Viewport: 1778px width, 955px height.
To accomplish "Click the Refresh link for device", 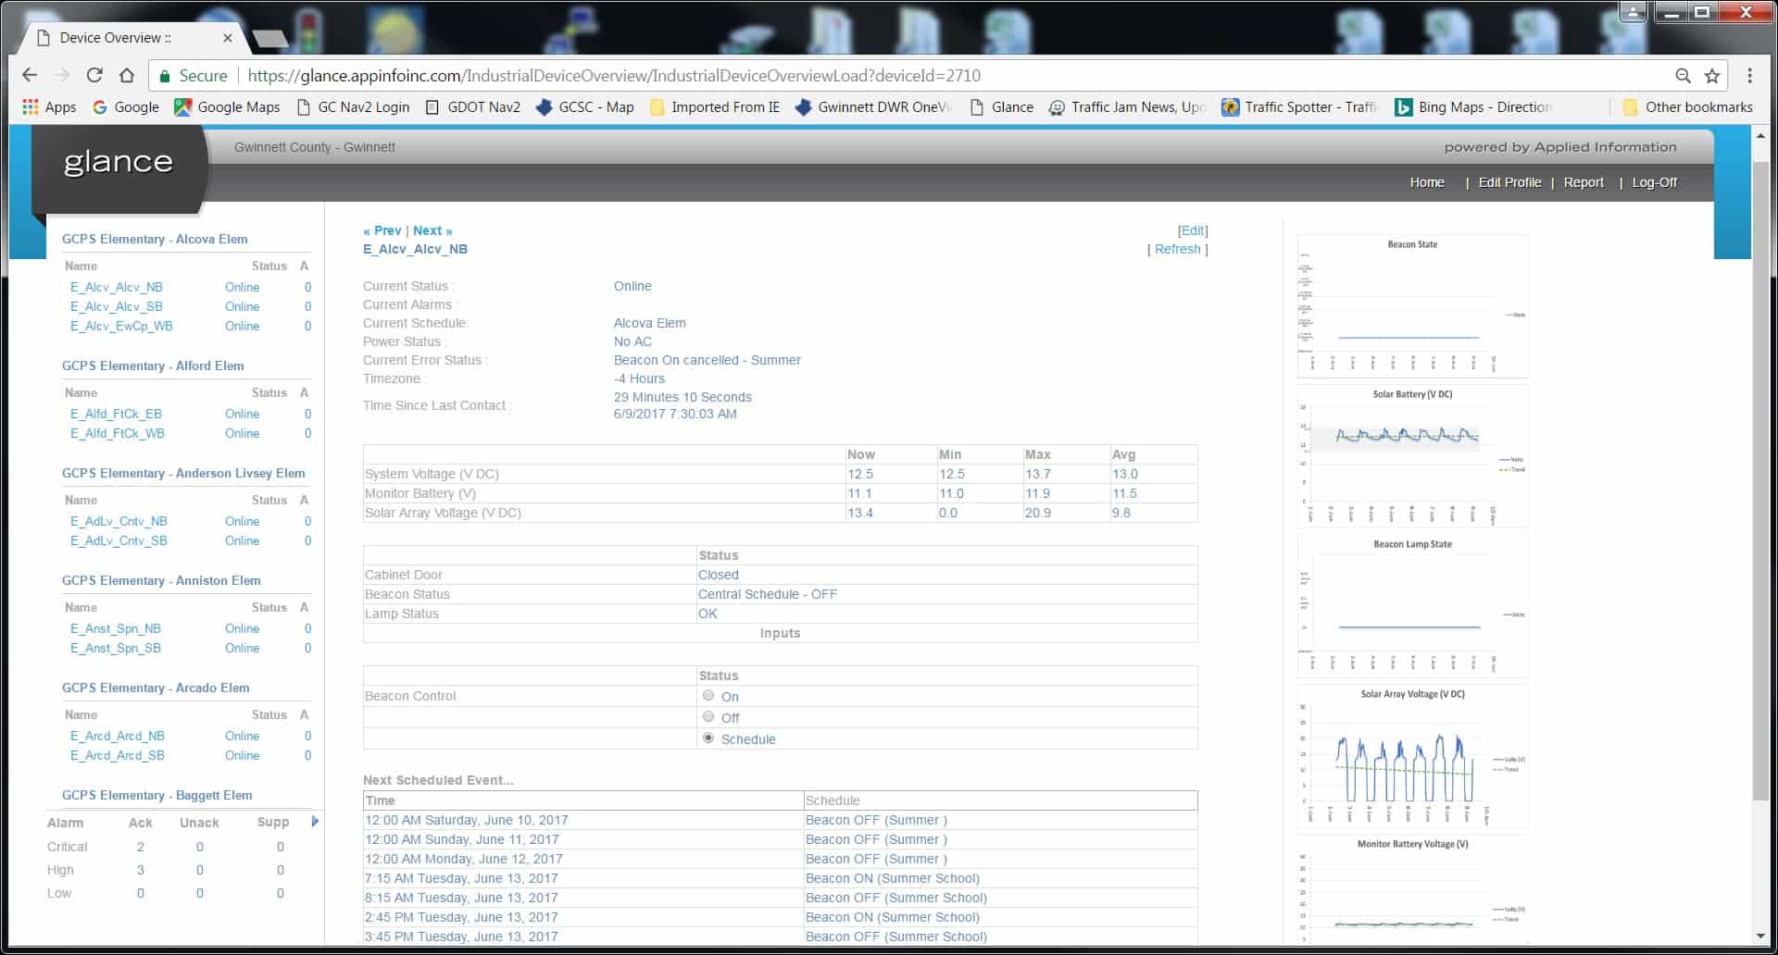I will pyautogui.click(x=1177, y=249).
